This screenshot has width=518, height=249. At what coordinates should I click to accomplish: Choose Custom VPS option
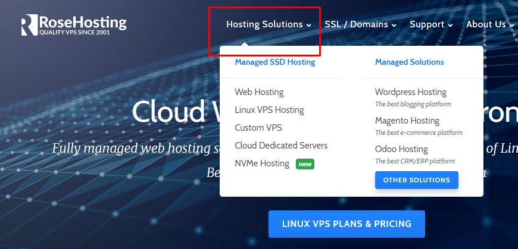[258, 128]
